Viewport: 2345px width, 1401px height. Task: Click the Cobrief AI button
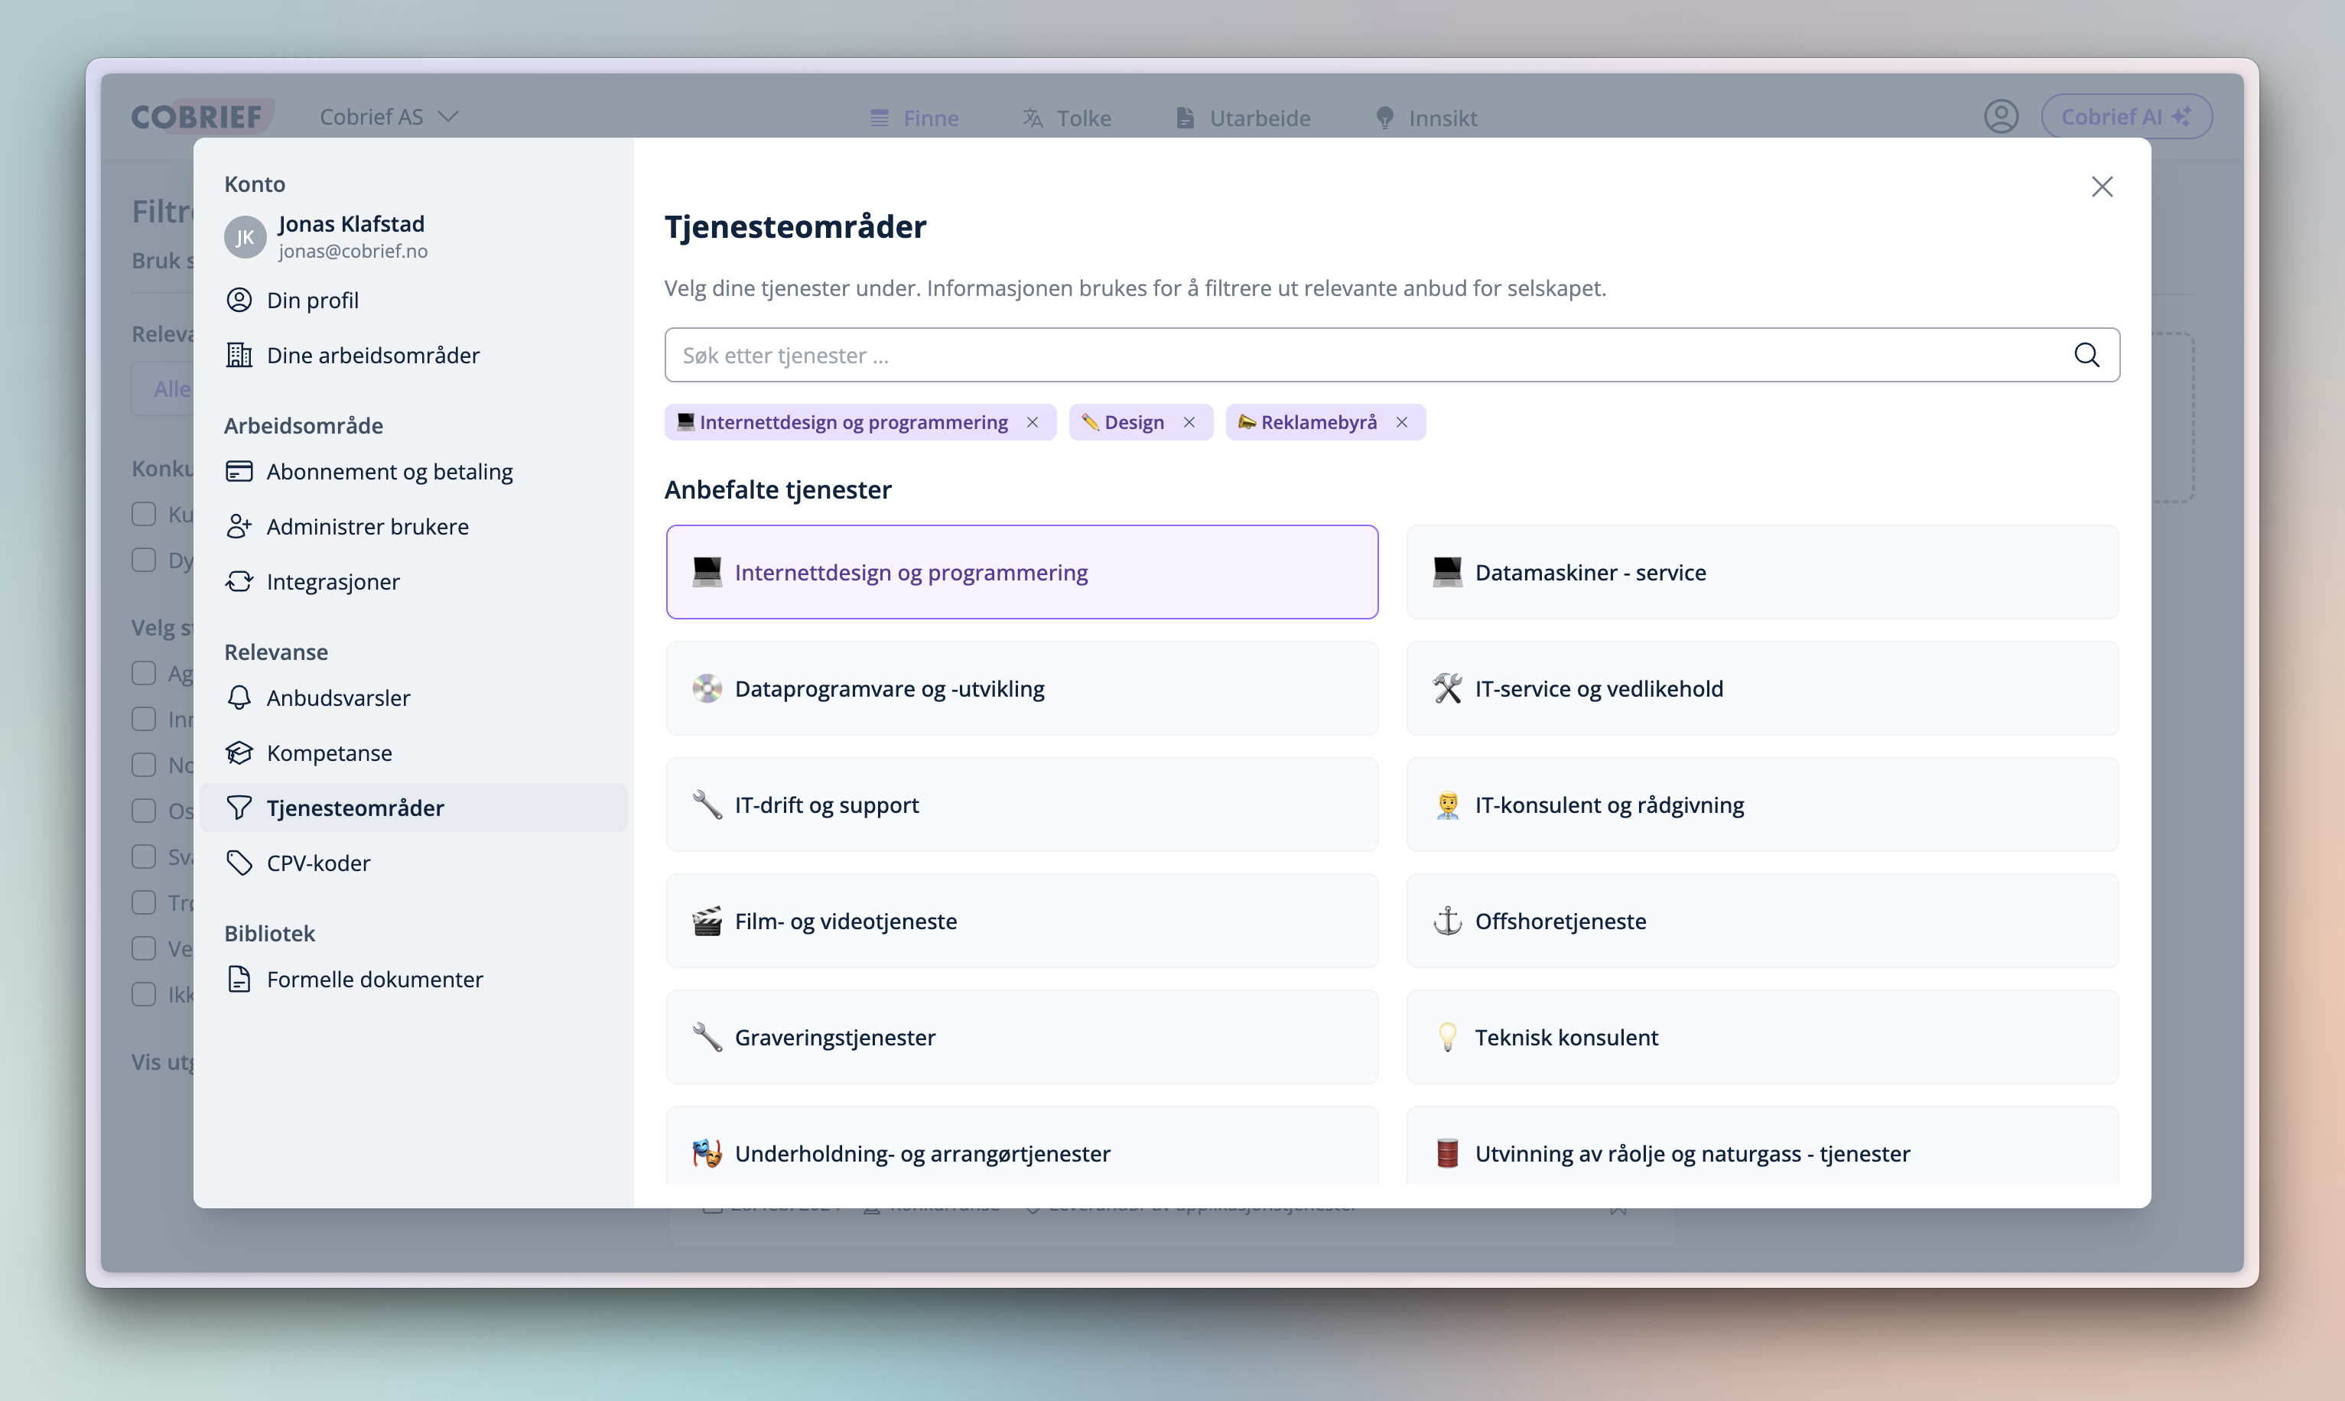[2126, 117]
